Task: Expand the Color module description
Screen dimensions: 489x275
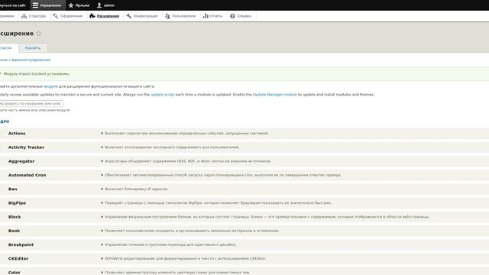Action: tap(175, 272)
